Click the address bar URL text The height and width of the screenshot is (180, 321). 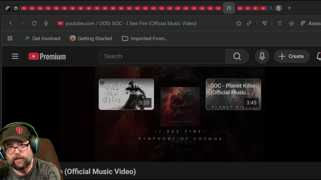(x=131, y=23)
